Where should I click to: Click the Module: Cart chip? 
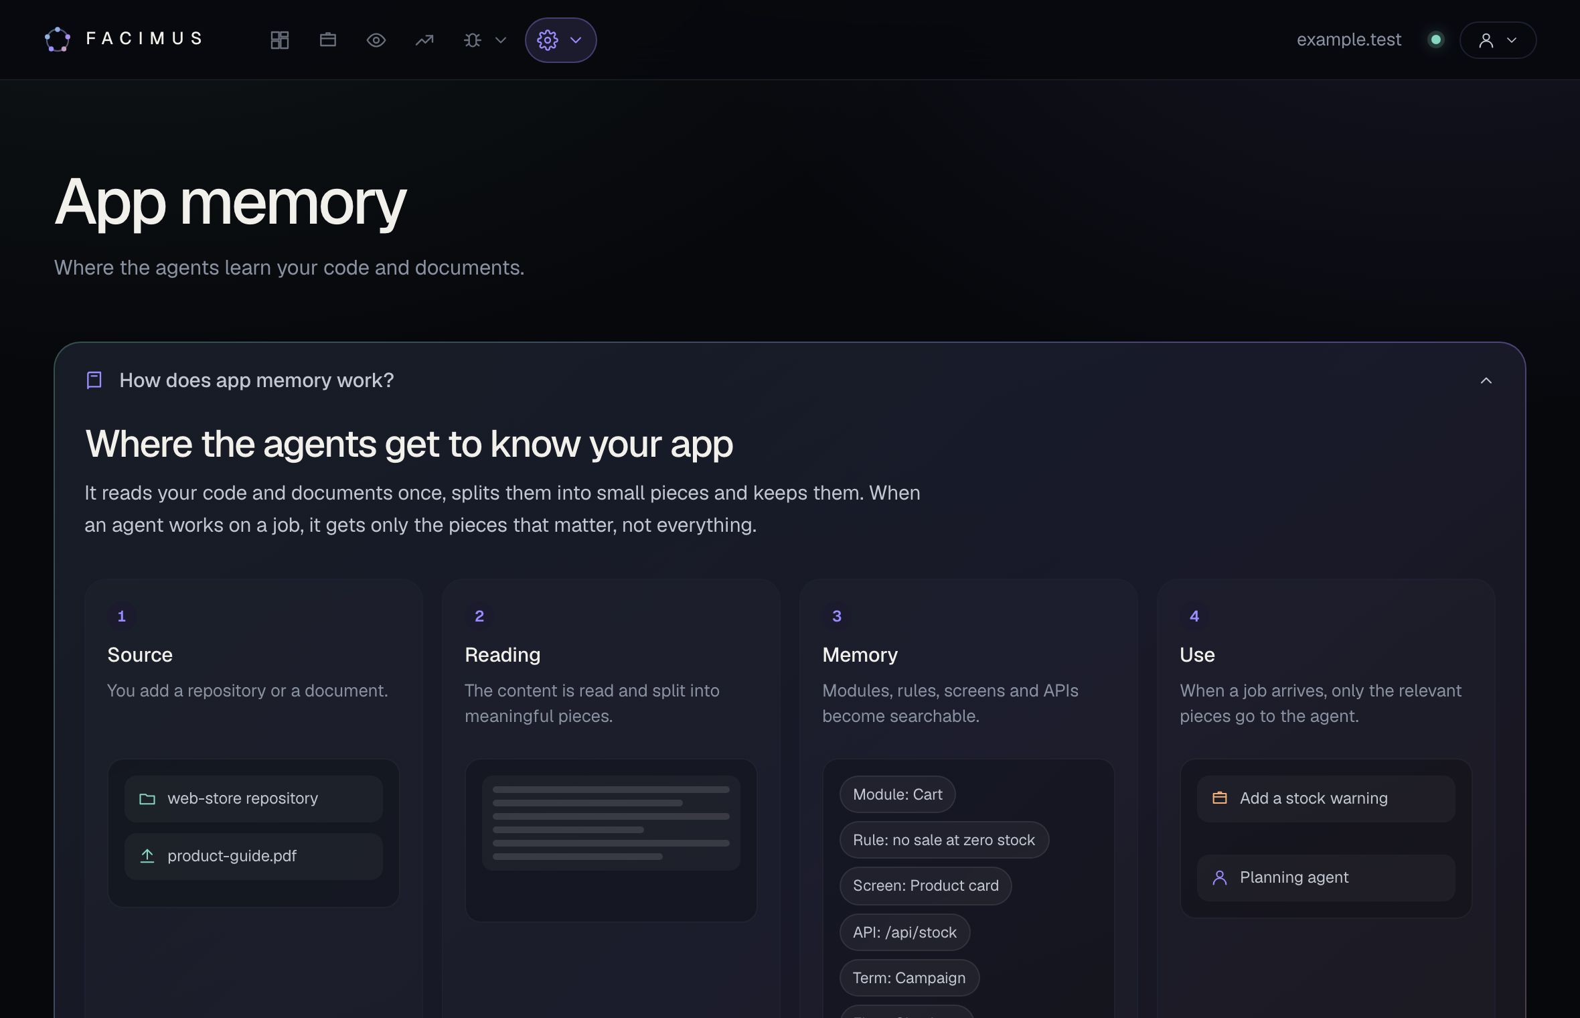[x=897, y=794]
